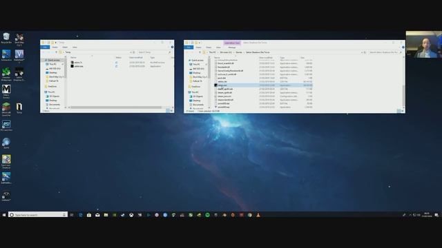Viewport: 442px width, 248px height.
Task: Open the File tab in the Temp window
Action: tap(45, 48)
